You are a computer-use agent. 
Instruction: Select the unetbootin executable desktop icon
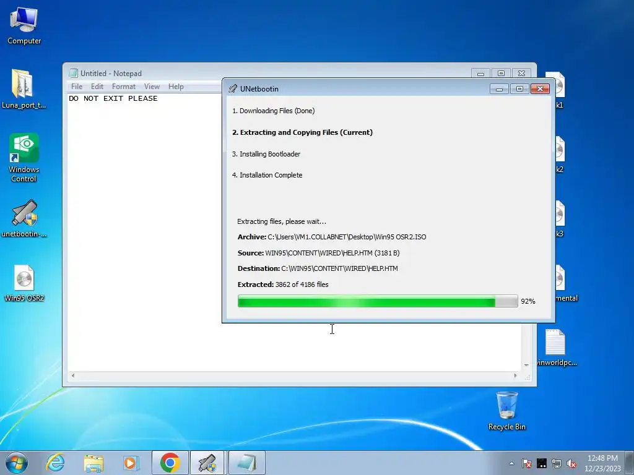click(x=24, y=218)
